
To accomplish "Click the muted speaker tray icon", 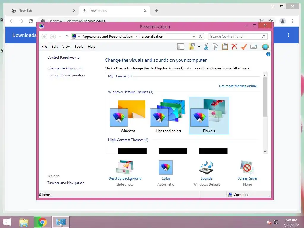I will coord(269,222).
